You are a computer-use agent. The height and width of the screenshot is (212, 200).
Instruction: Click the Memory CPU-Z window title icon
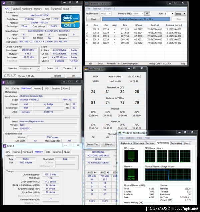click(5, 146)
